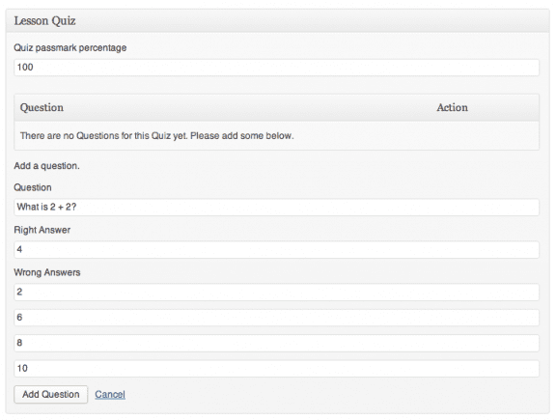Click the Wrong Answers label
Viewport: 556px width, 420px height.
tap(47, 273)
